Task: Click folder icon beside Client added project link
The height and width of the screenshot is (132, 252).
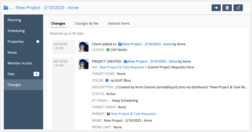Action: click(x=120, y=44)
